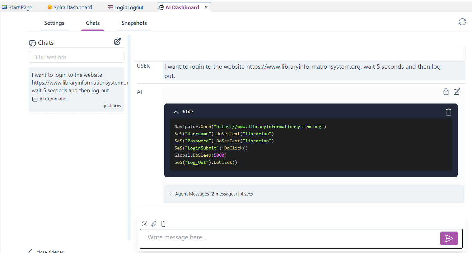Open the Snapshots tab
This screenshot has width=472, height=253.
pyautogui.click(x=134, y=23)
